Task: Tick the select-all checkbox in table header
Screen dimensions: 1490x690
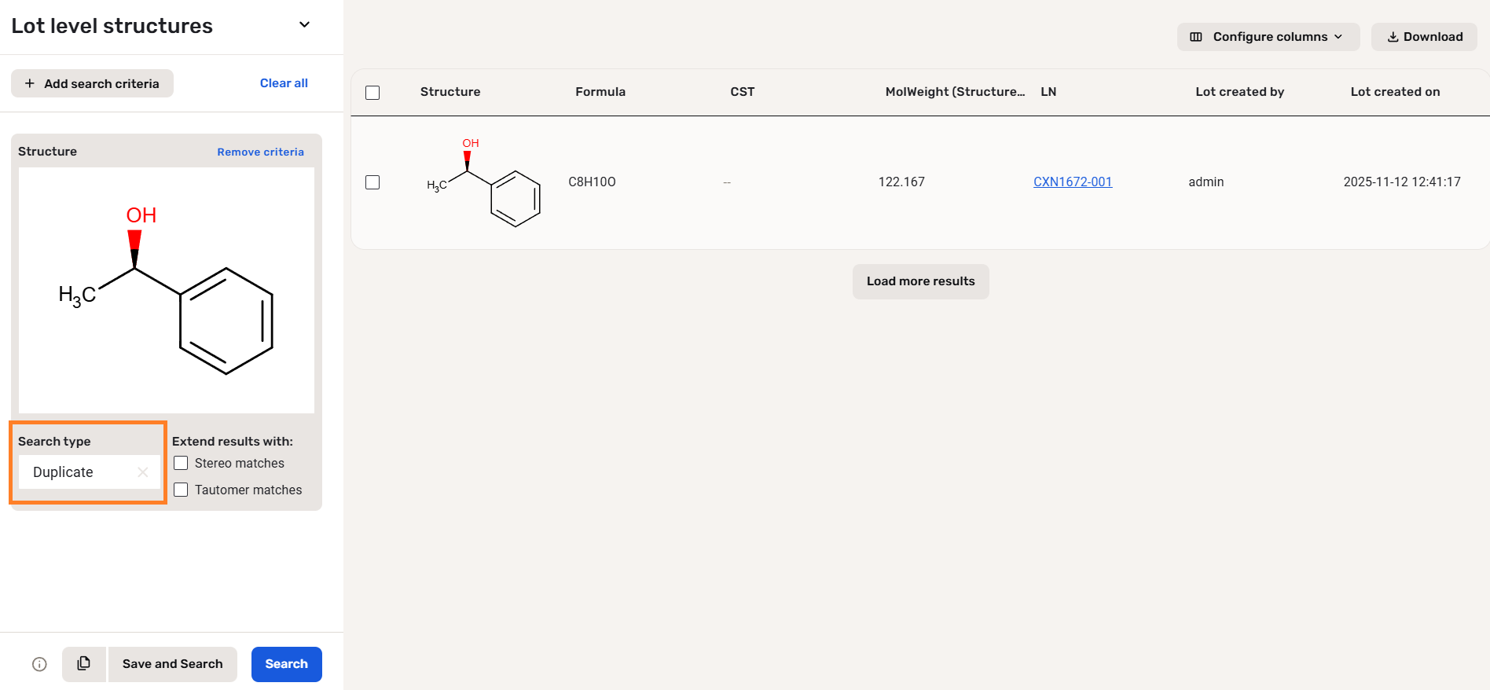Action: point(372,93)
